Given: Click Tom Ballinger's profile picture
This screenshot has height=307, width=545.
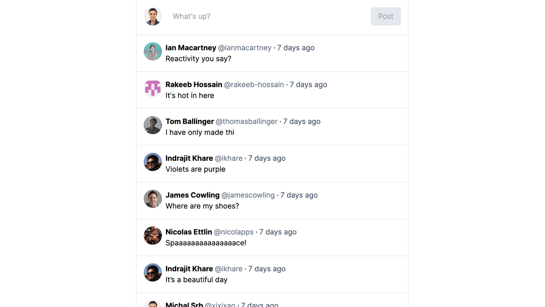Looking at the screenshot, I should point(153,125).
